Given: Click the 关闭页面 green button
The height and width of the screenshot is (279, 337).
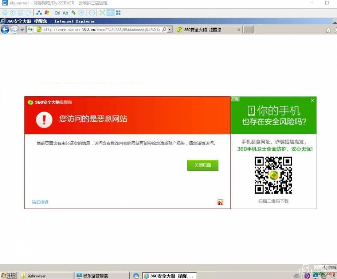Looking at the screenshot, I should 203,165.
